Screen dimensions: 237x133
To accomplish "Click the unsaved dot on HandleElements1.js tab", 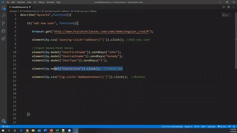I will 30,7.
